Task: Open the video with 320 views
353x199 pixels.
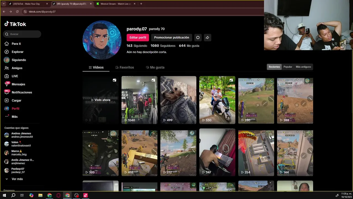Action: [x=100, y=153]
